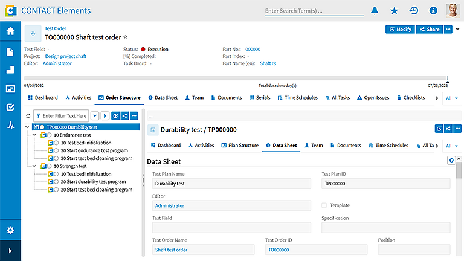The height and width of the screenshot is (261, 464).
Task: Open the tree filter dropdown arrow
Action: 95,116
